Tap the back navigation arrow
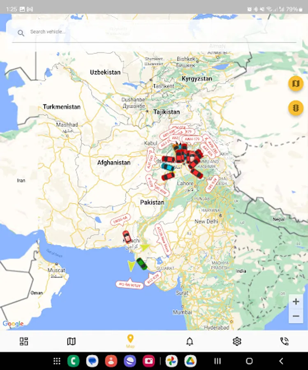 pos(281,361)
